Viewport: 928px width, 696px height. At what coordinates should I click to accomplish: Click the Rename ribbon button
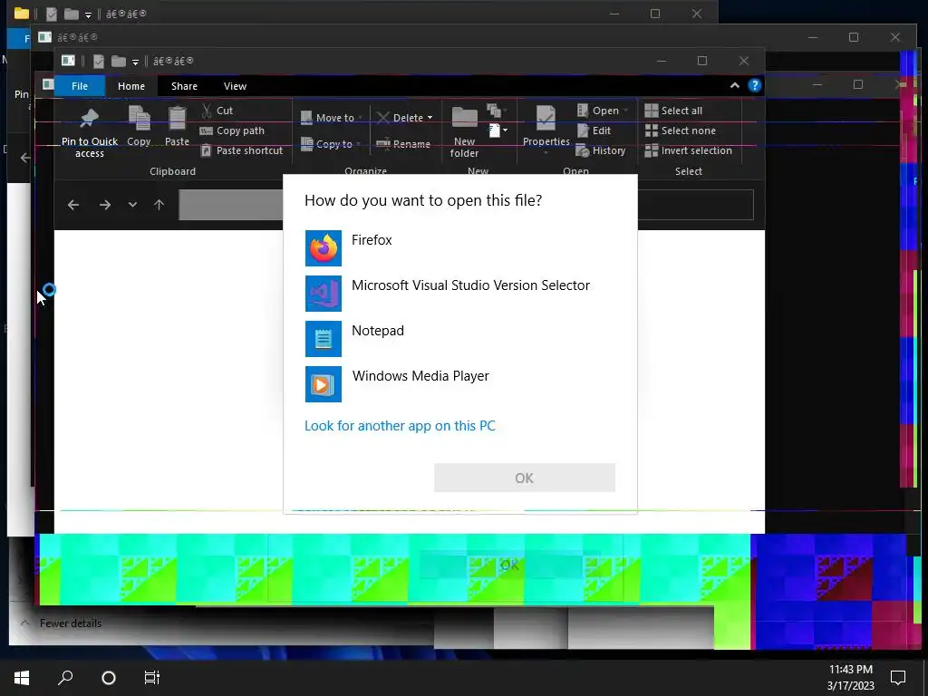coord(403,144)
